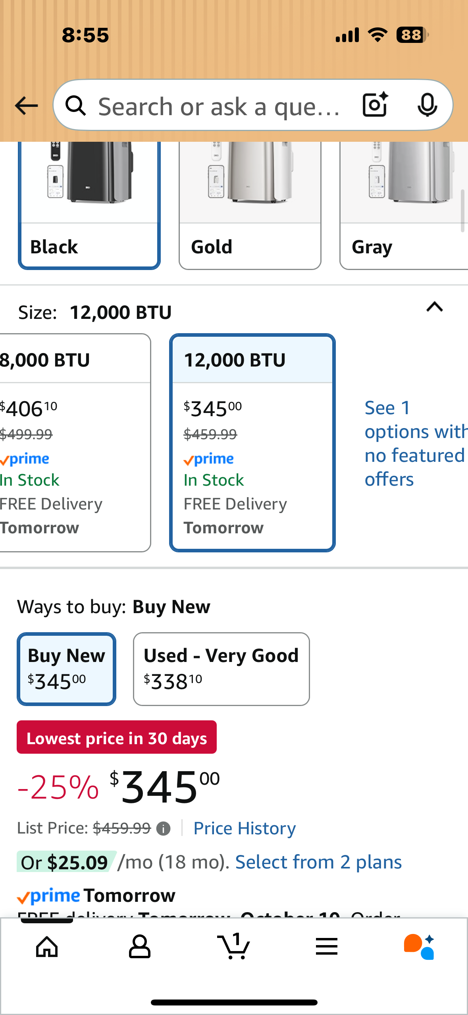
Task: Choose the Buy New option
Action: (x=67, y=669)
